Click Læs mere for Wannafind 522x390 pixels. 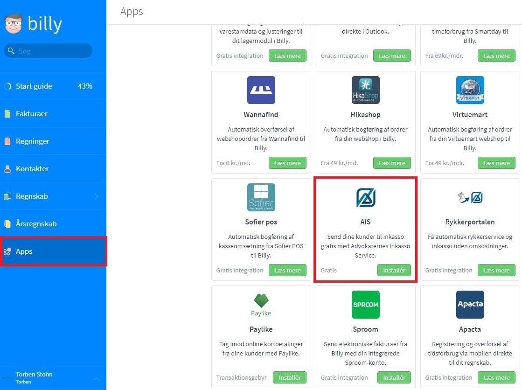[287, 163]
